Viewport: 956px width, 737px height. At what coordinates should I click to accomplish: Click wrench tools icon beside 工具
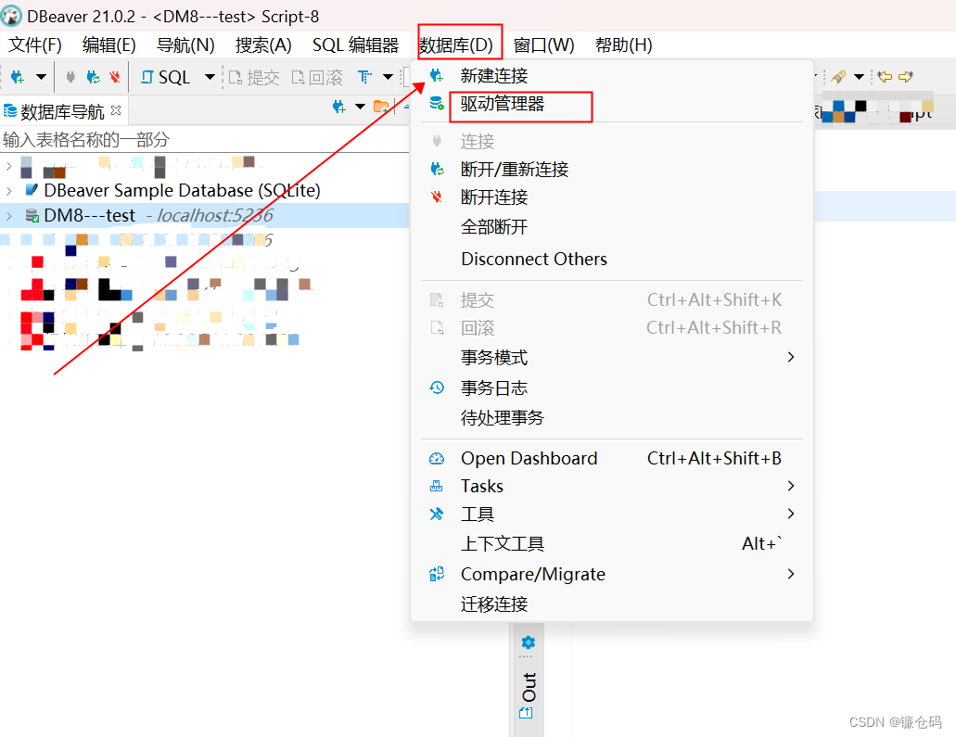pos(437,514)
